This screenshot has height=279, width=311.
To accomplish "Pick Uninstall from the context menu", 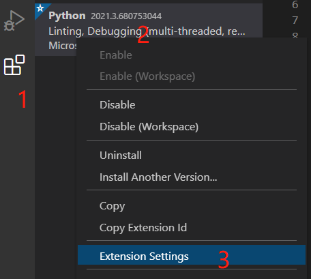I will pos(121,156).
